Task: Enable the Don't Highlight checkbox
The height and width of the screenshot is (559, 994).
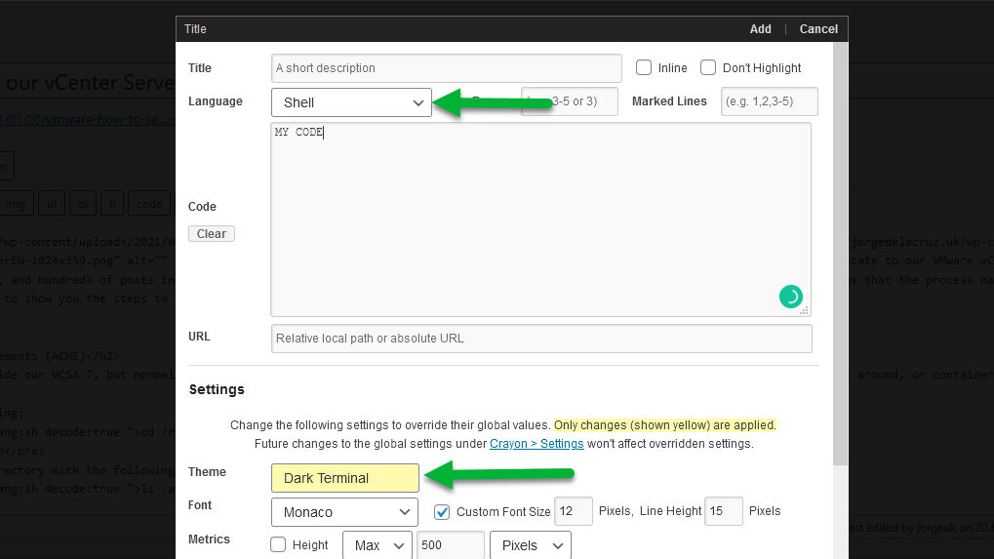Action: click(x=708, y=67)
